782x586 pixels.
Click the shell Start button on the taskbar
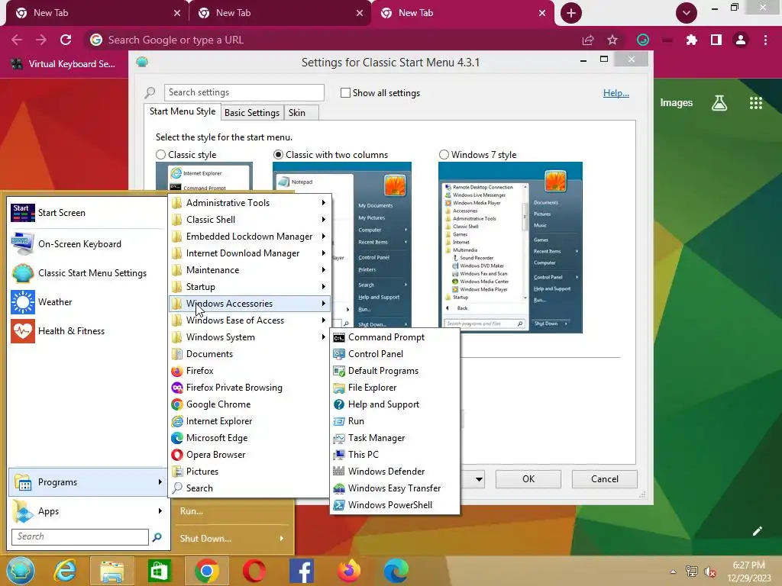tap(21, 571)
